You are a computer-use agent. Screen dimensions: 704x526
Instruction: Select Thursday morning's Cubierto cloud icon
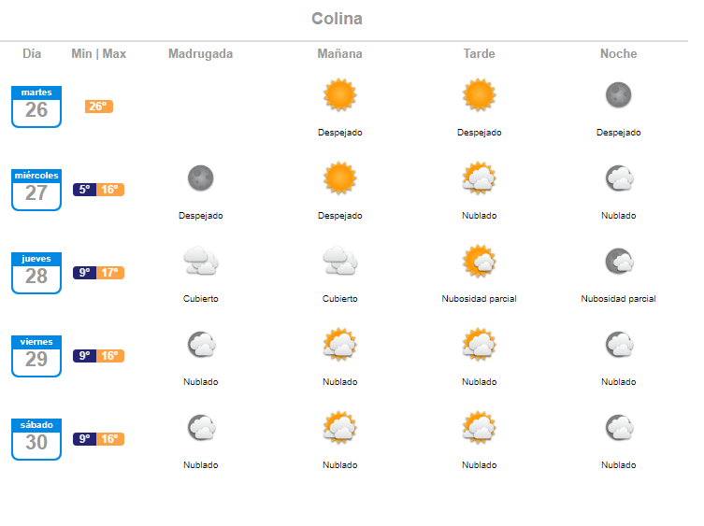pos(340,261)
